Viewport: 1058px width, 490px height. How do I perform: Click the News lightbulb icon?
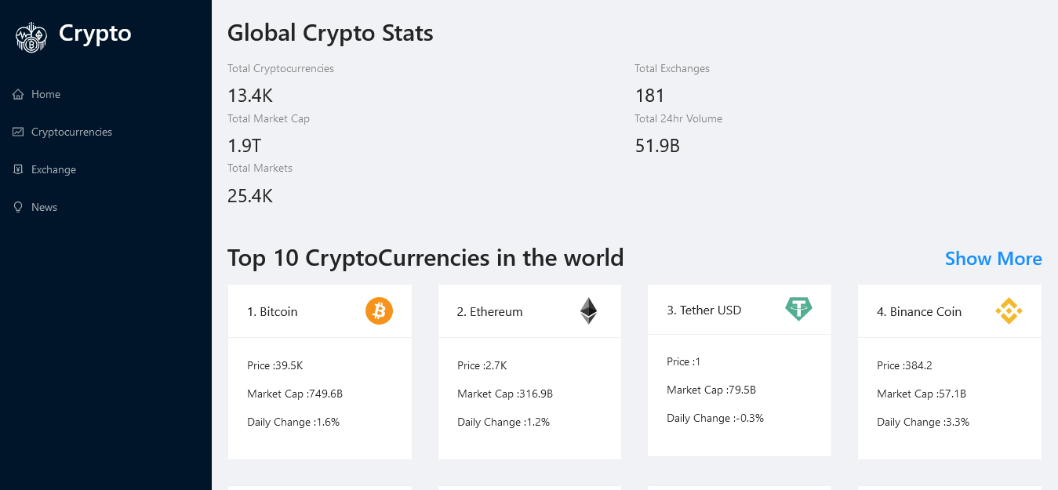coord(18,207)
